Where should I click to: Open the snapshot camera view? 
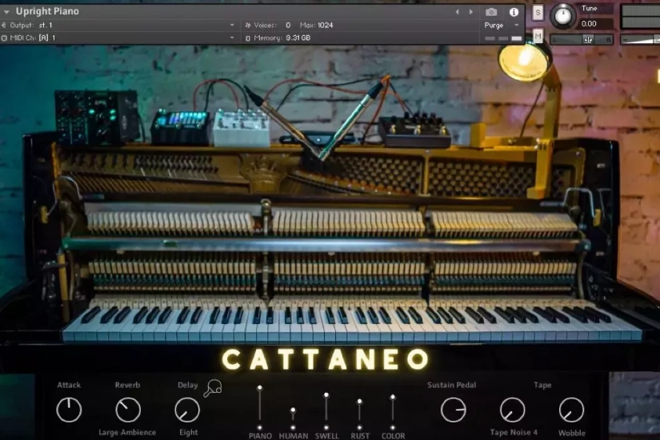[490, 12]
